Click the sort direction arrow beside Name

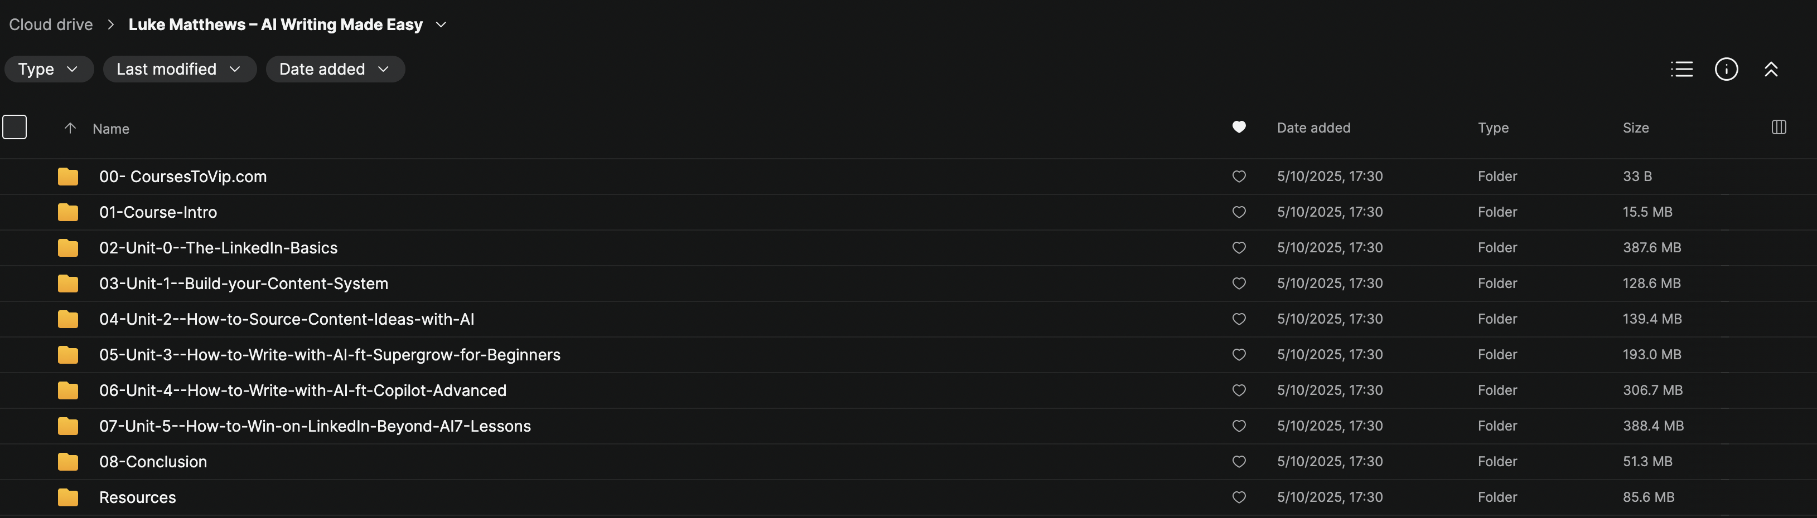tap(70, 128)
